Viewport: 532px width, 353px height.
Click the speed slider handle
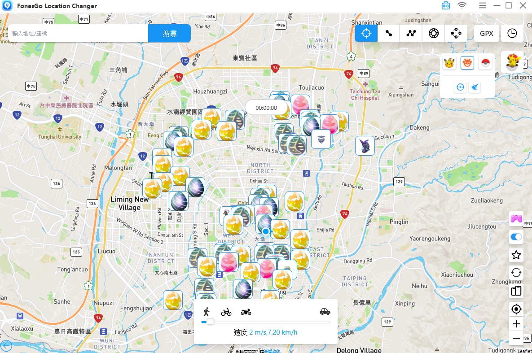[210, 322]
